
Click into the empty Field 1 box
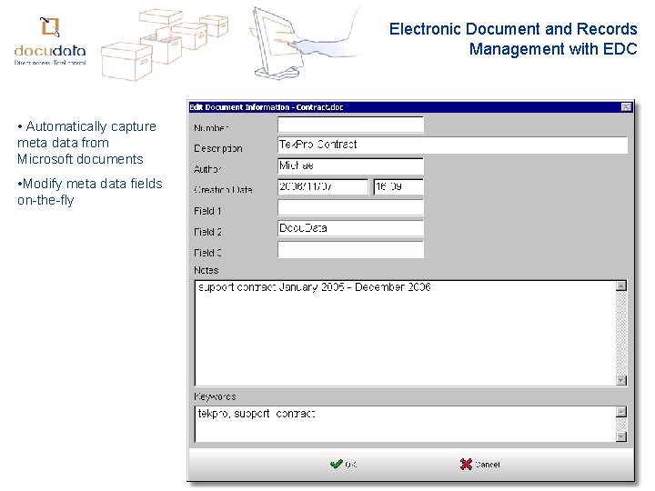click(x=350, y=207)
